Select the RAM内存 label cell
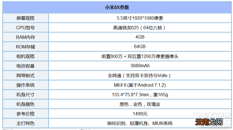 tap(25, 37)
